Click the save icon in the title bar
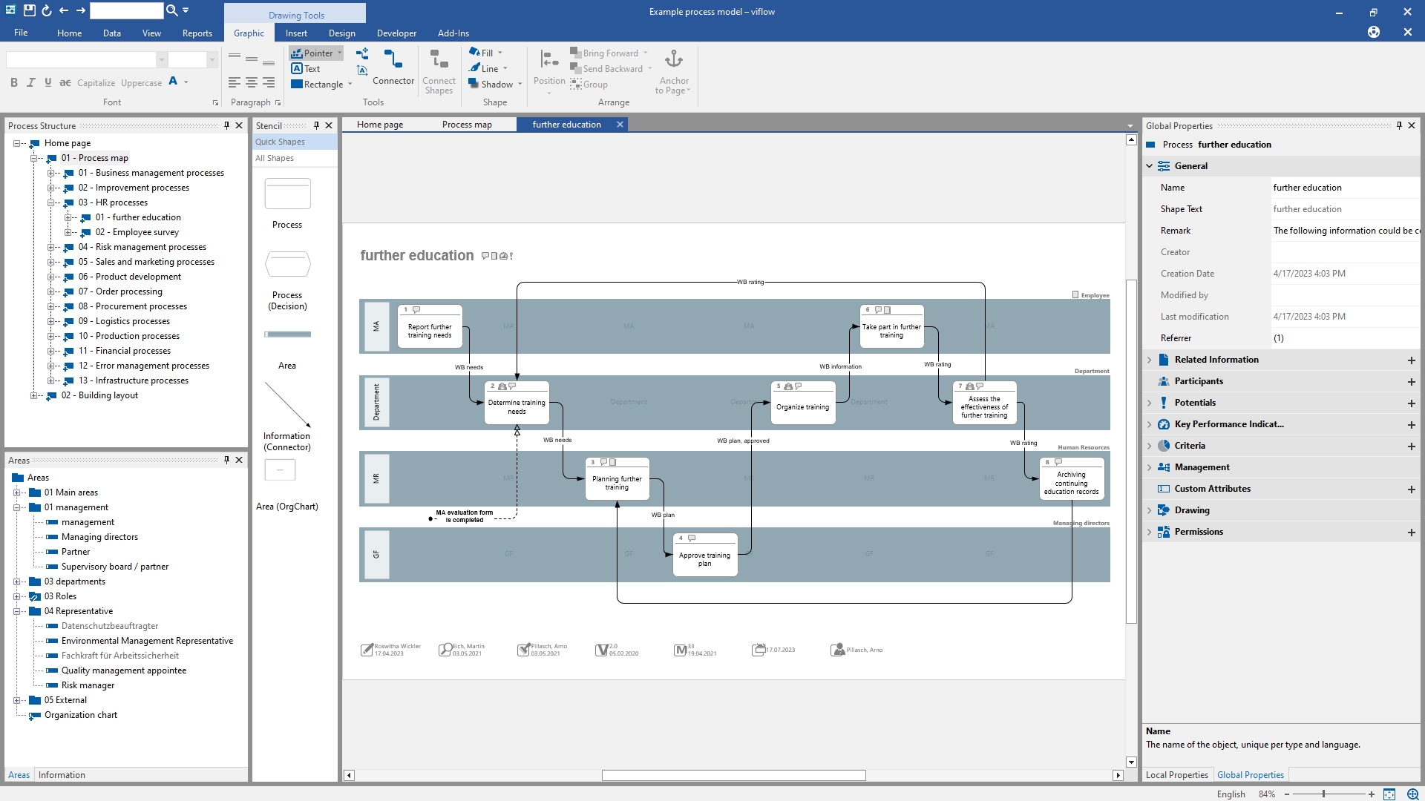This screenshot has width=1425, height=801. (x=29, y=10)
